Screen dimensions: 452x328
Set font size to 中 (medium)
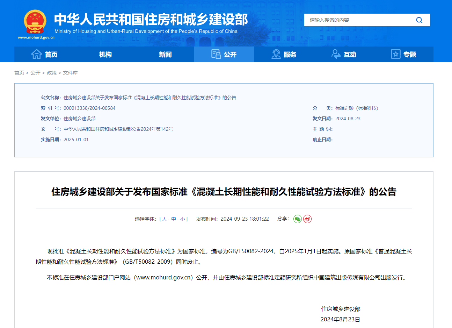pyautogui.click(x=174, y=219)
